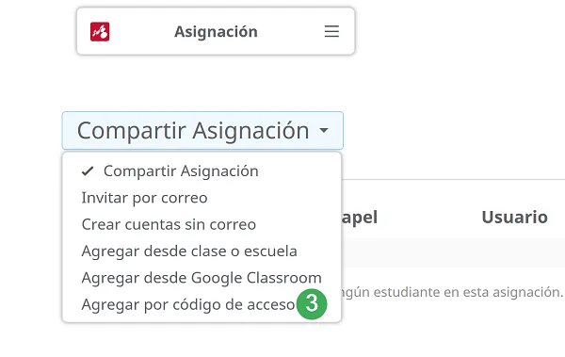Click the Usuario column header

tap(514, 217)
